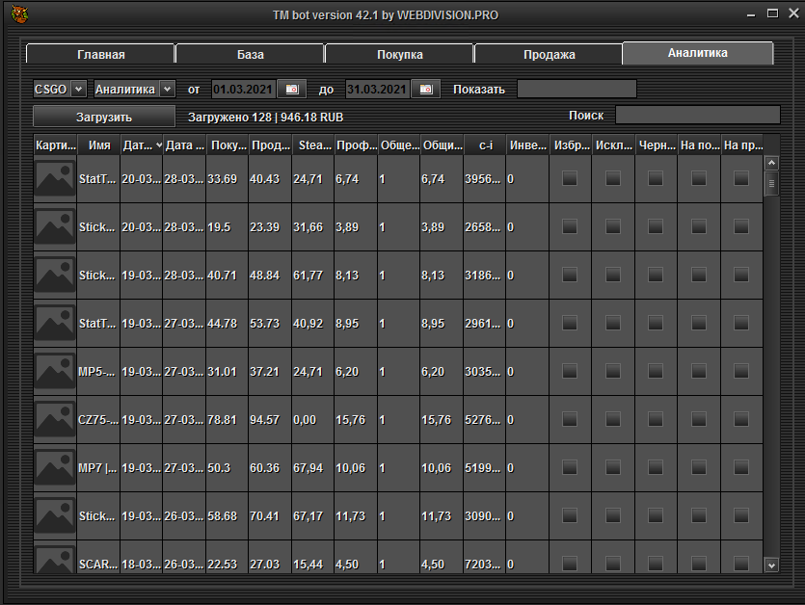Open the Аналитика mode dropdown
Image resolution: width=805 pixels, height=605 pixels.
click(167, 90)
